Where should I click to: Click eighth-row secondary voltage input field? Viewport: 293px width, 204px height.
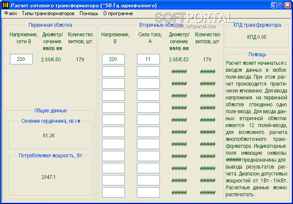113,144
